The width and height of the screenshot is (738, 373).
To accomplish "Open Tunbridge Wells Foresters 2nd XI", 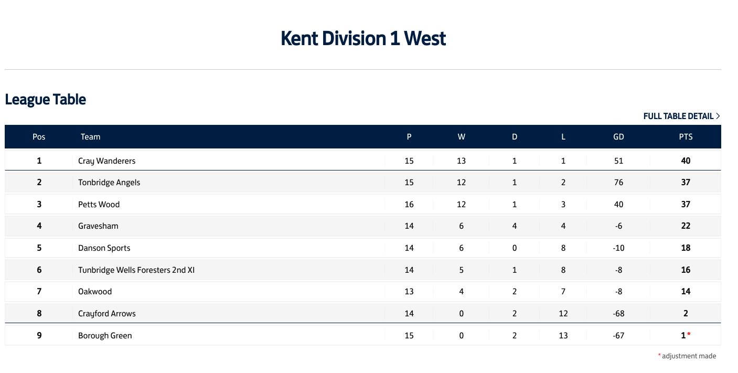I will [136, 270].
